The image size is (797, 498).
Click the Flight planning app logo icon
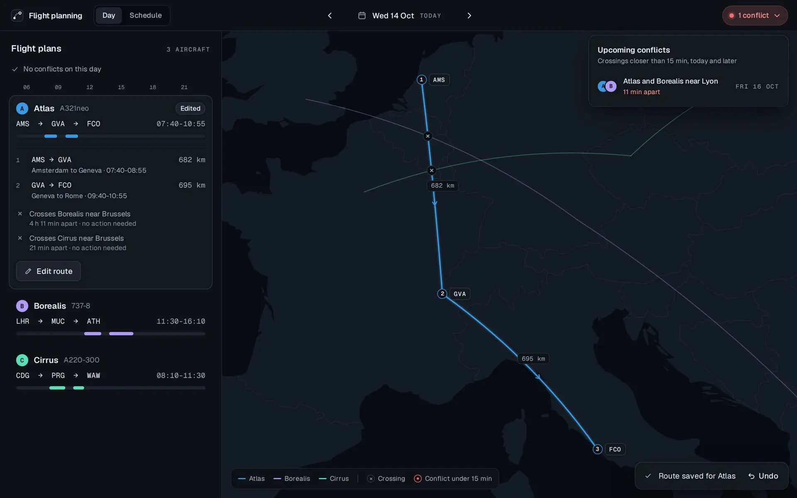point(17,15)
